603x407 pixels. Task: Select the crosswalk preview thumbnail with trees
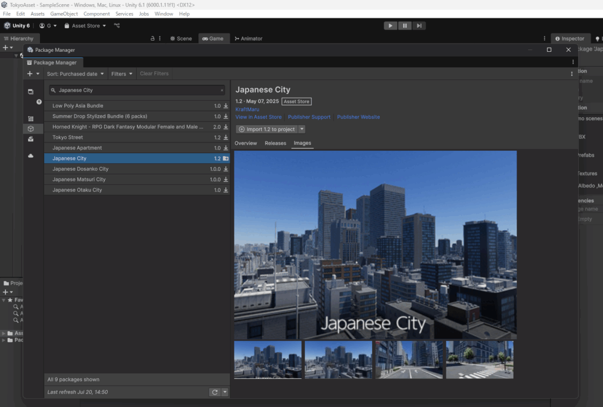(479, 360)
